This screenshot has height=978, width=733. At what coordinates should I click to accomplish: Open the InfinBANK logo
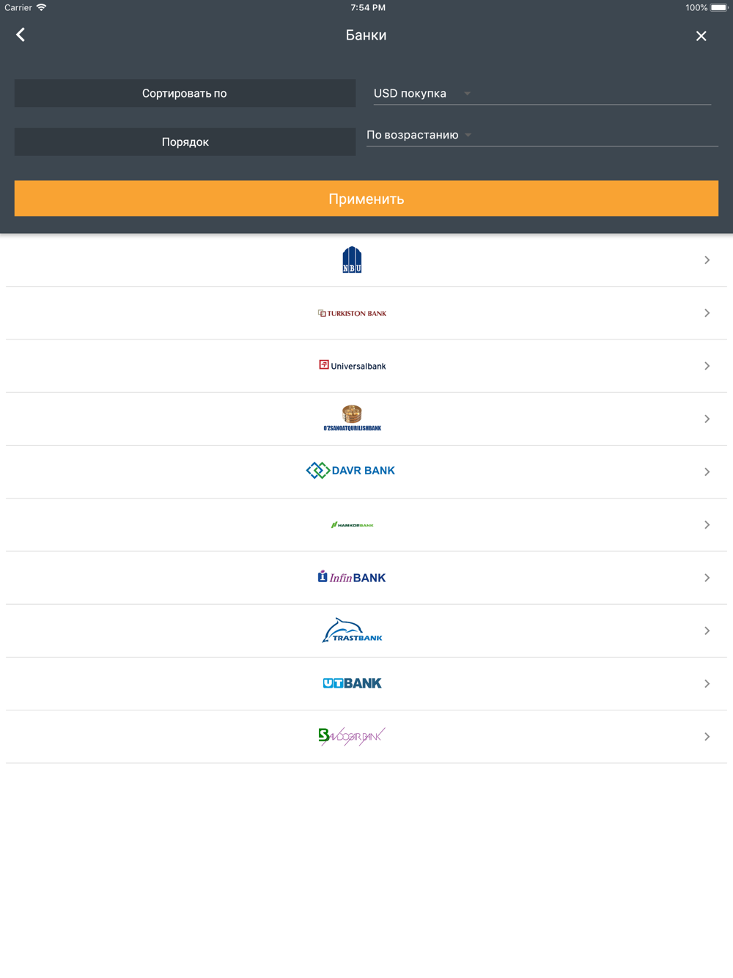[x=352, y=577]
